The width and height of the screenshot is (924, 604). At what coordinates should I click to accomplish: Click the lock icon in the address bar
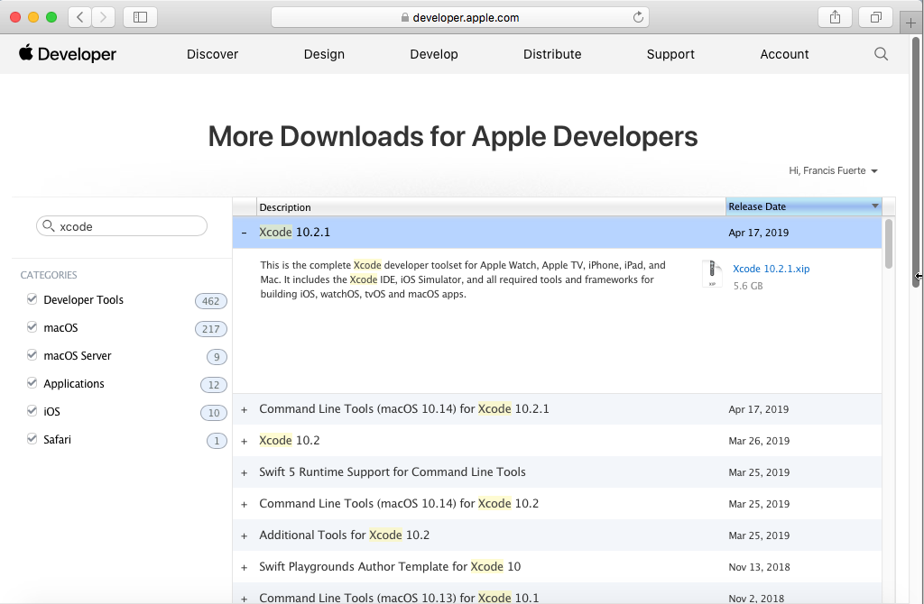click(x=405, y=18)
